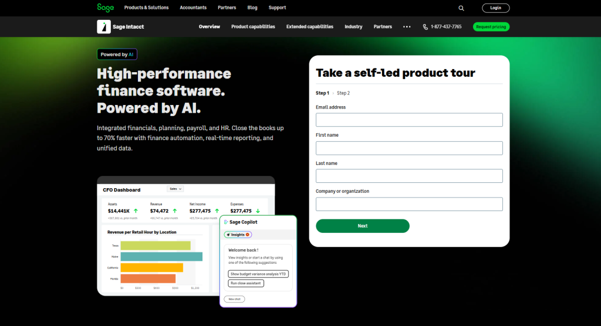Click the Expenses down arrow icon
This screenshot has height=326, width=601.
[258, 211]
